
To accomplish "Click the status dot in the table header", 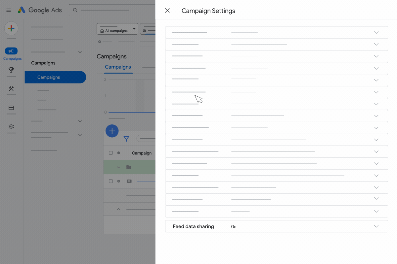I will coord(118,153).
